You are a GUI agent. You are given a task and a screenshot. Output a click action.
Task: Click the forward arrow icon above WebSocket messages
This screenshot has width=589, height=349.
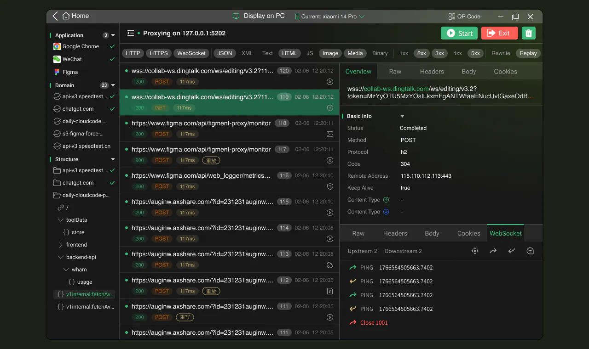pyautogui.click(x=493, y=251)
